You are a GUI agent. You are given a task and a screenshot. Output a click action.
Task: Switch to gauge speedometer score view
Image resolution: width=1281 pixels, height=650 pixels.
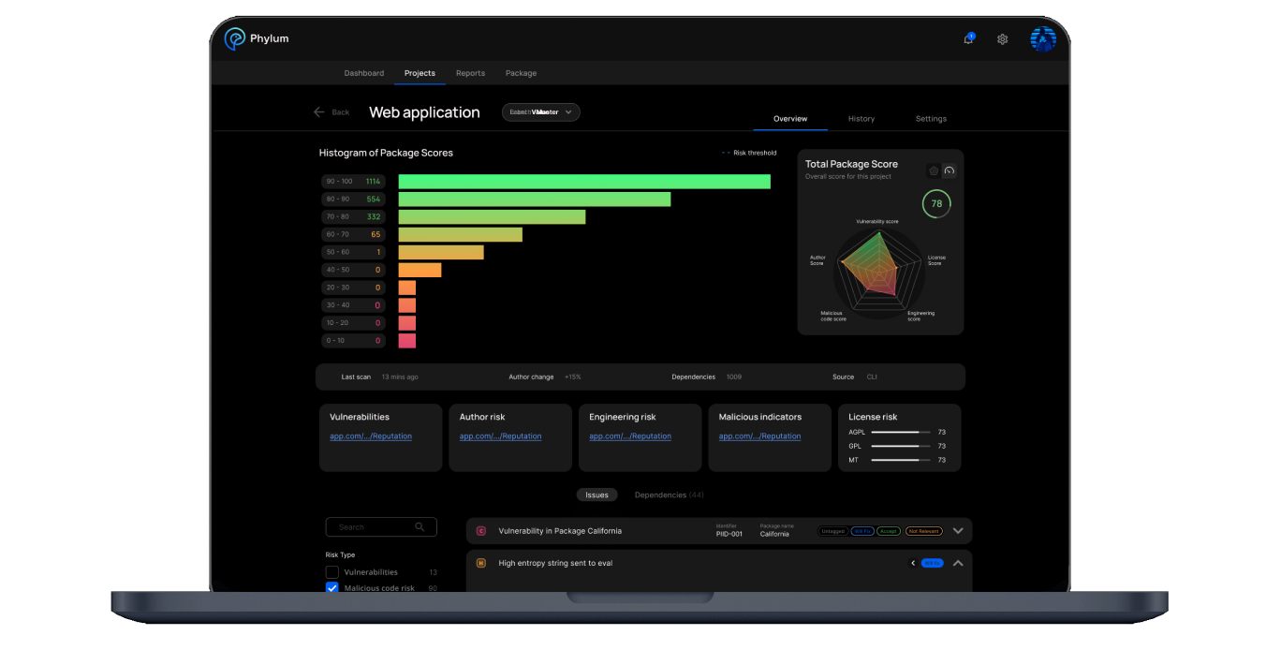coord(949,170)
